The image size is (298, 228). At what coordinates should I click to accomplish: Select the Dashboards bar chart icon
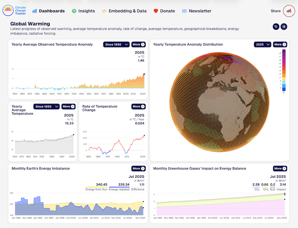point(34,11)
